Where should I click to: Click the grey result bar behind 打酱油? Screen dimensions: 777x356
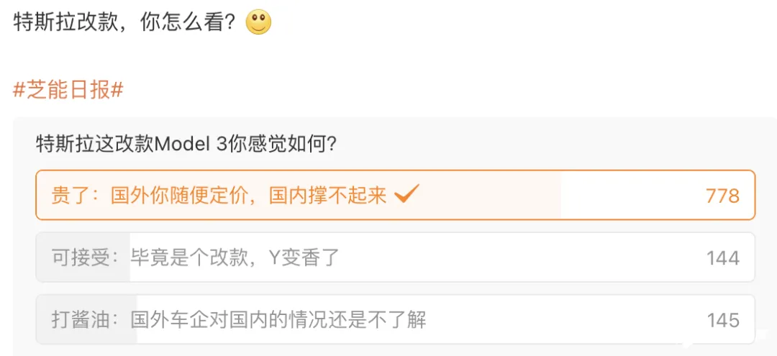87,319
